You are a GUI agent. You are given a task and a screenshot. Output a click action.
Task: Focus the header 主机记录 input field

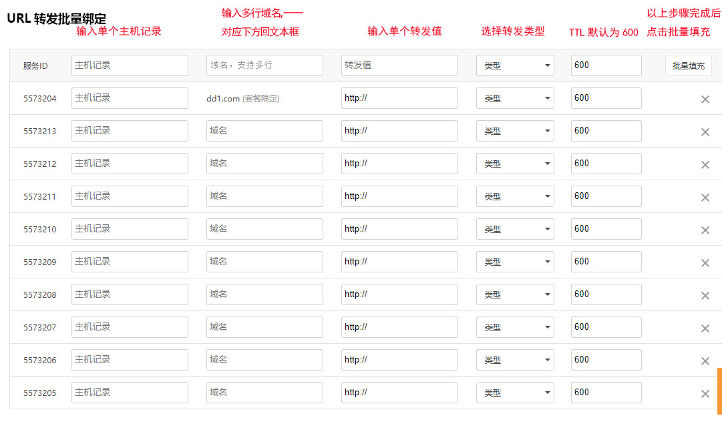click(130, 65)
